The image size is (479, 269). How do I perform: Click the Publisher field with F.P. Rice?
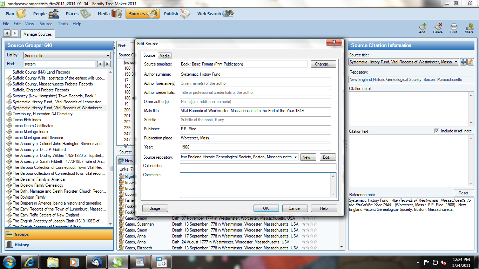pyautogui.click(x=255, y=129)
